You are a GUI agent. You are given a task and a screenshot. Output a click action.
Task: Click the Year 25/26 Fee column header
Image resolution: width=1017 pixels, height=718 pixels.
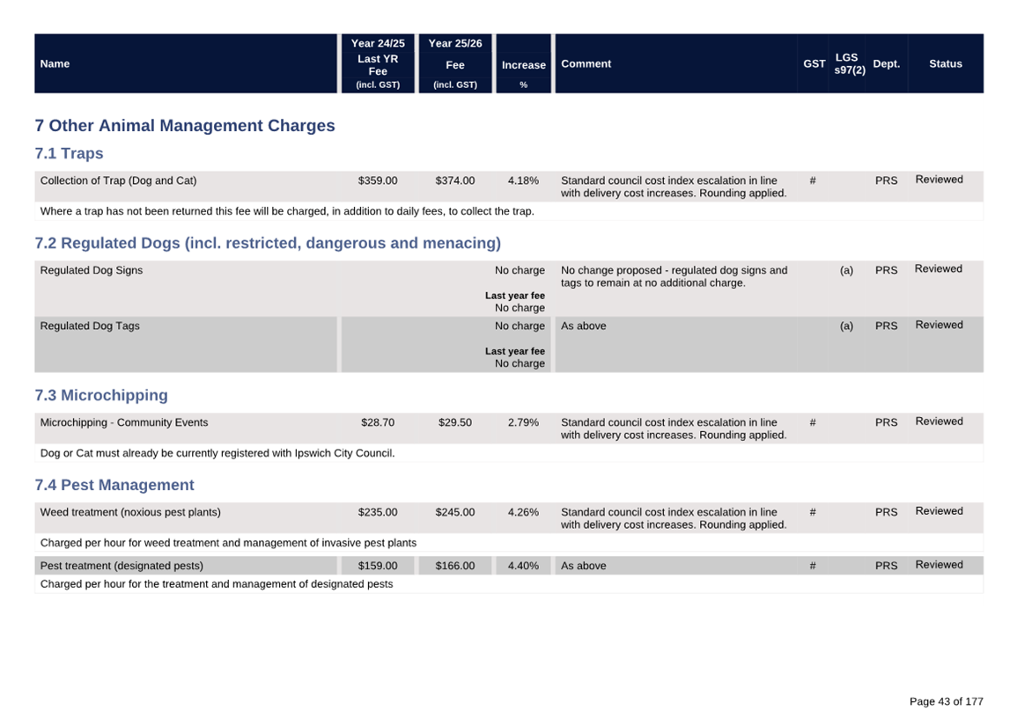455,63
